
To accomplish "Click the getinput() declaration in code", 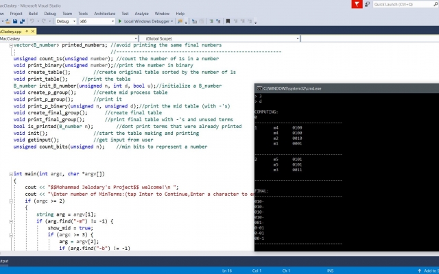I will 36,140.
